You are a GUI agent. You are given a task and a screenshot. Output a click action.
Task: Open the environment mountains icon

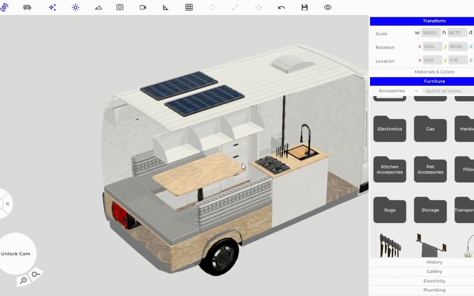98,7
